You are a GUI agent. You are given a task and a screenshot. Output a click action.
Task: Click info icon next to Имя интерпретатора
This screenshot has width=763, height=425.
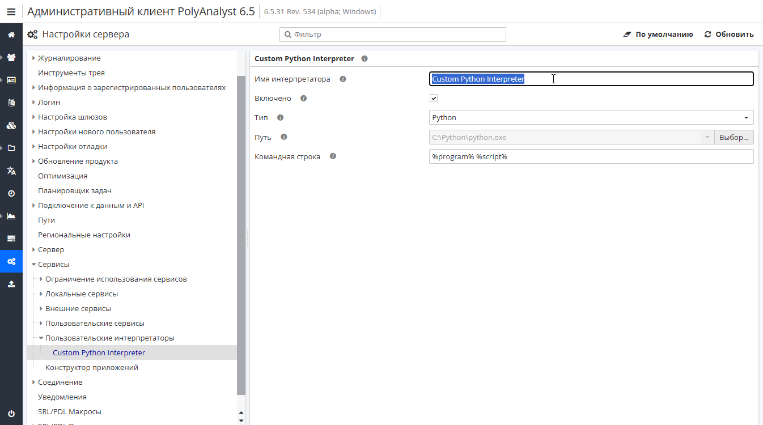click(343, 79)
